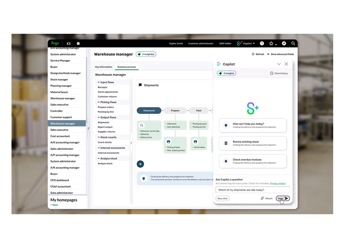Switch to the Key information tab
Image resolution: width=344 pixels, height=248 pixels.
click(103, 67)
